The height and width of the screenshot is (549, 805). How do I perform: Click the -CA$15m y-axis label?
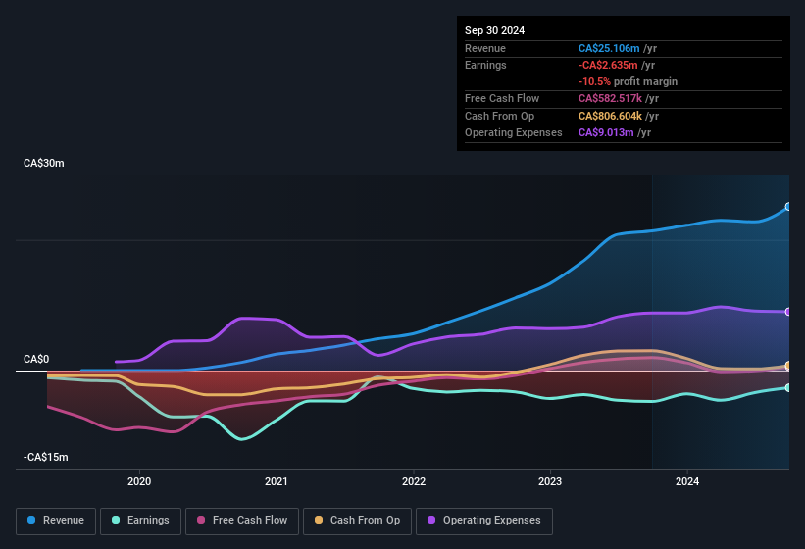pos(46,457)
